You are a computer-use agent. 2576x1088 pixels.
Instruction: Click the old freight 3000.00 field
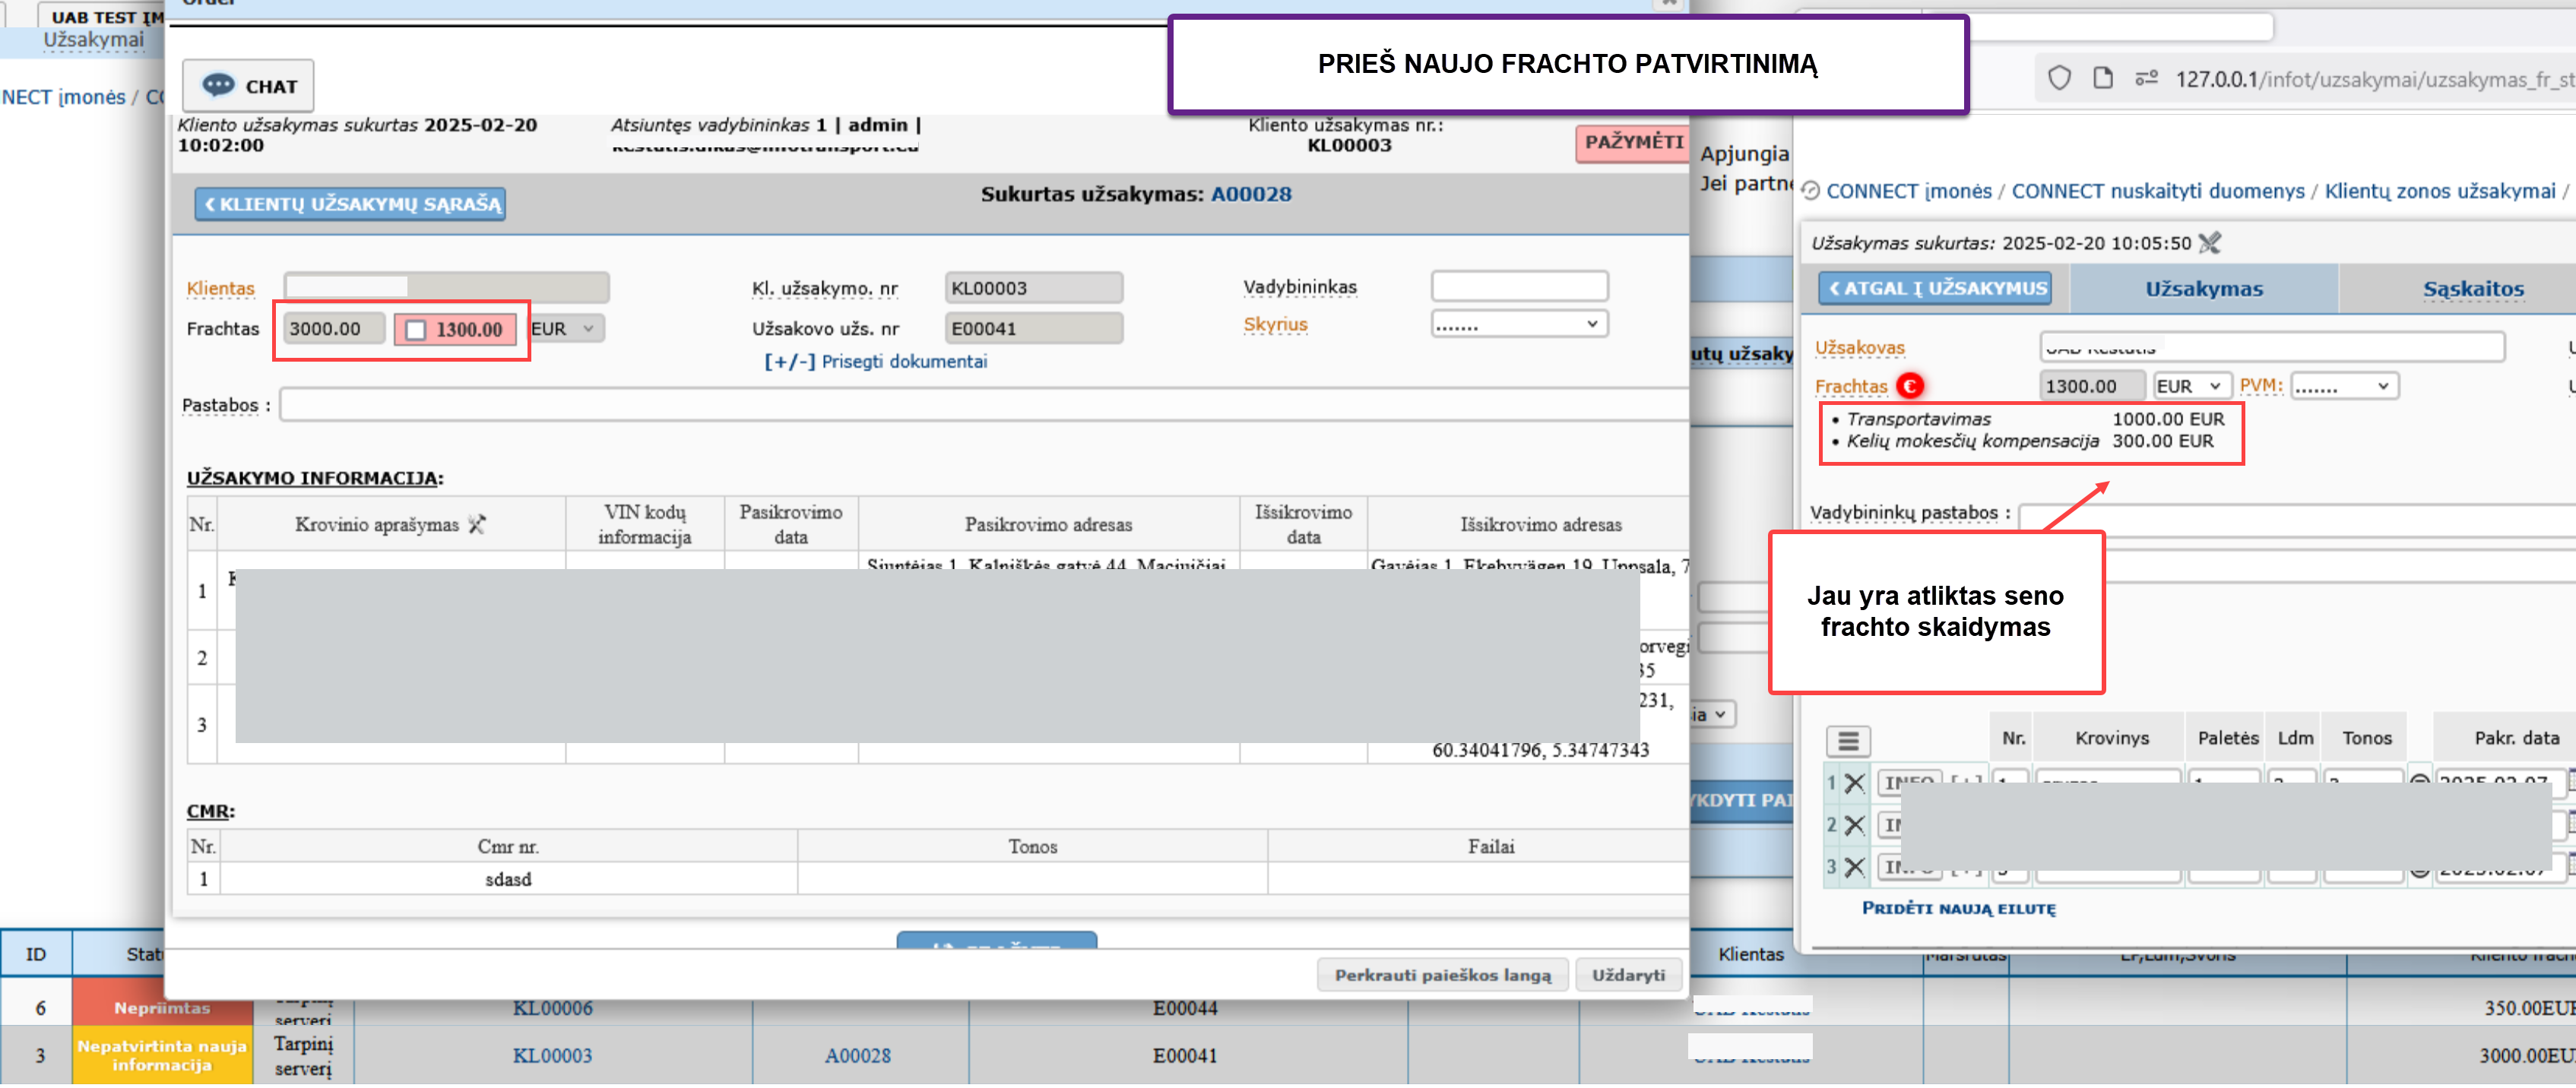click(x=333, y=329)
